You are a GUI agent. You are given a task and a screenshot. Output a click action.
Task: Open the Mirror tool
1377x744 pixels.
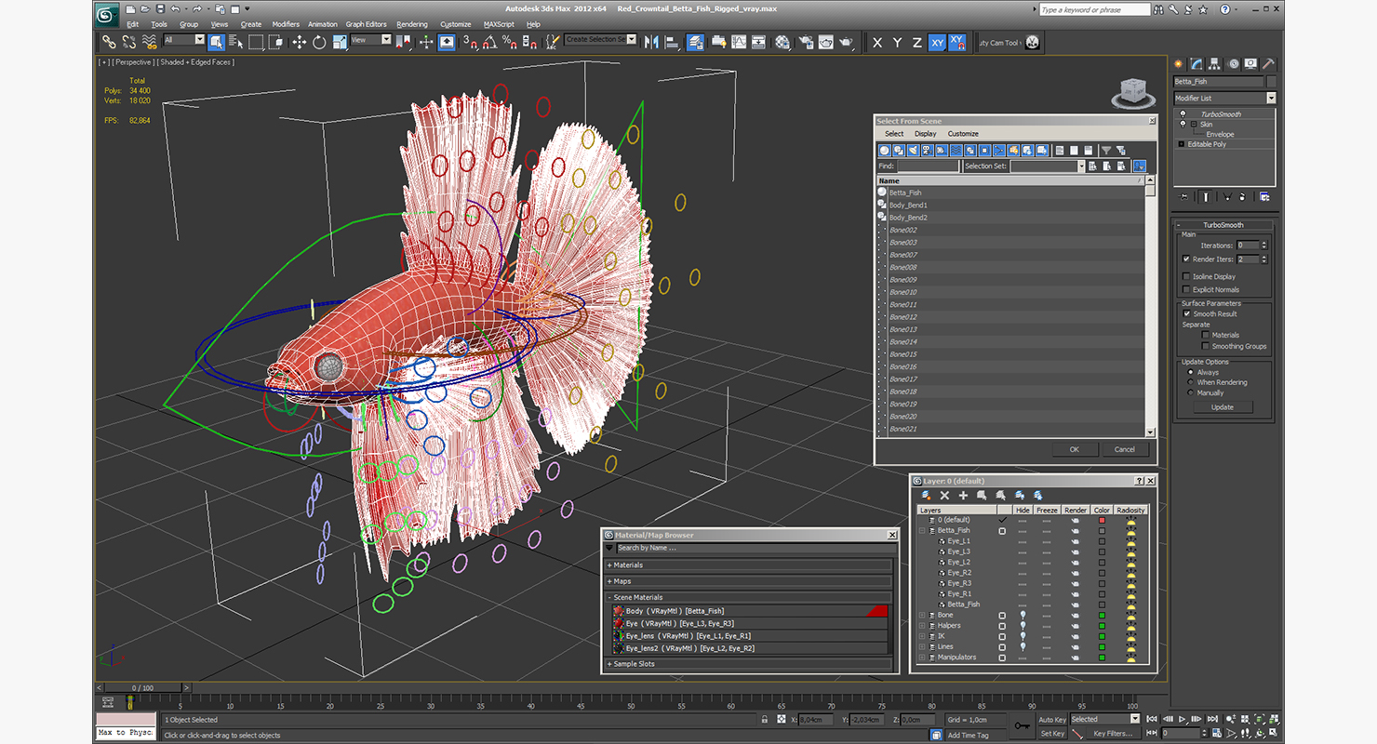point(650,42)
